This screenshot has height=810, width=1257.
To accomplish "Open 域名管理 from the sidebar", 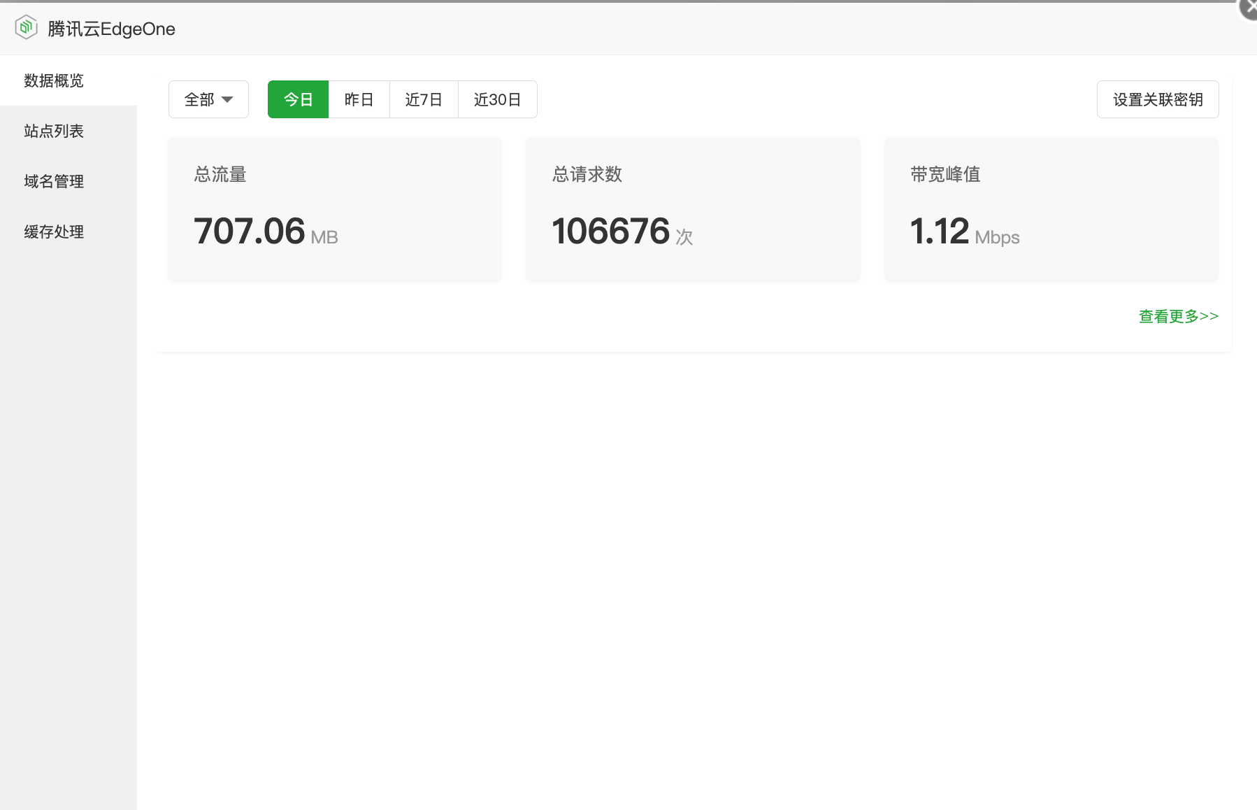I will pyautogui.click(x=54, y=182).
